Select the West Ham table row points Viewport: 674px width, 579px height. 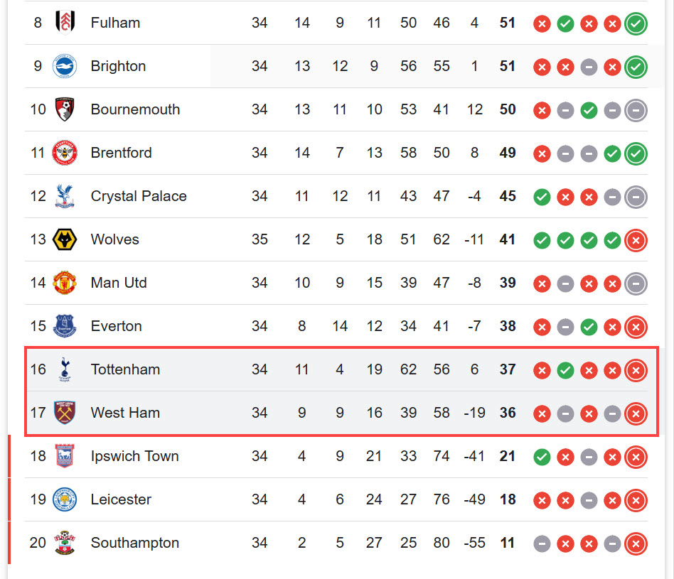click(x=508, y=413)
